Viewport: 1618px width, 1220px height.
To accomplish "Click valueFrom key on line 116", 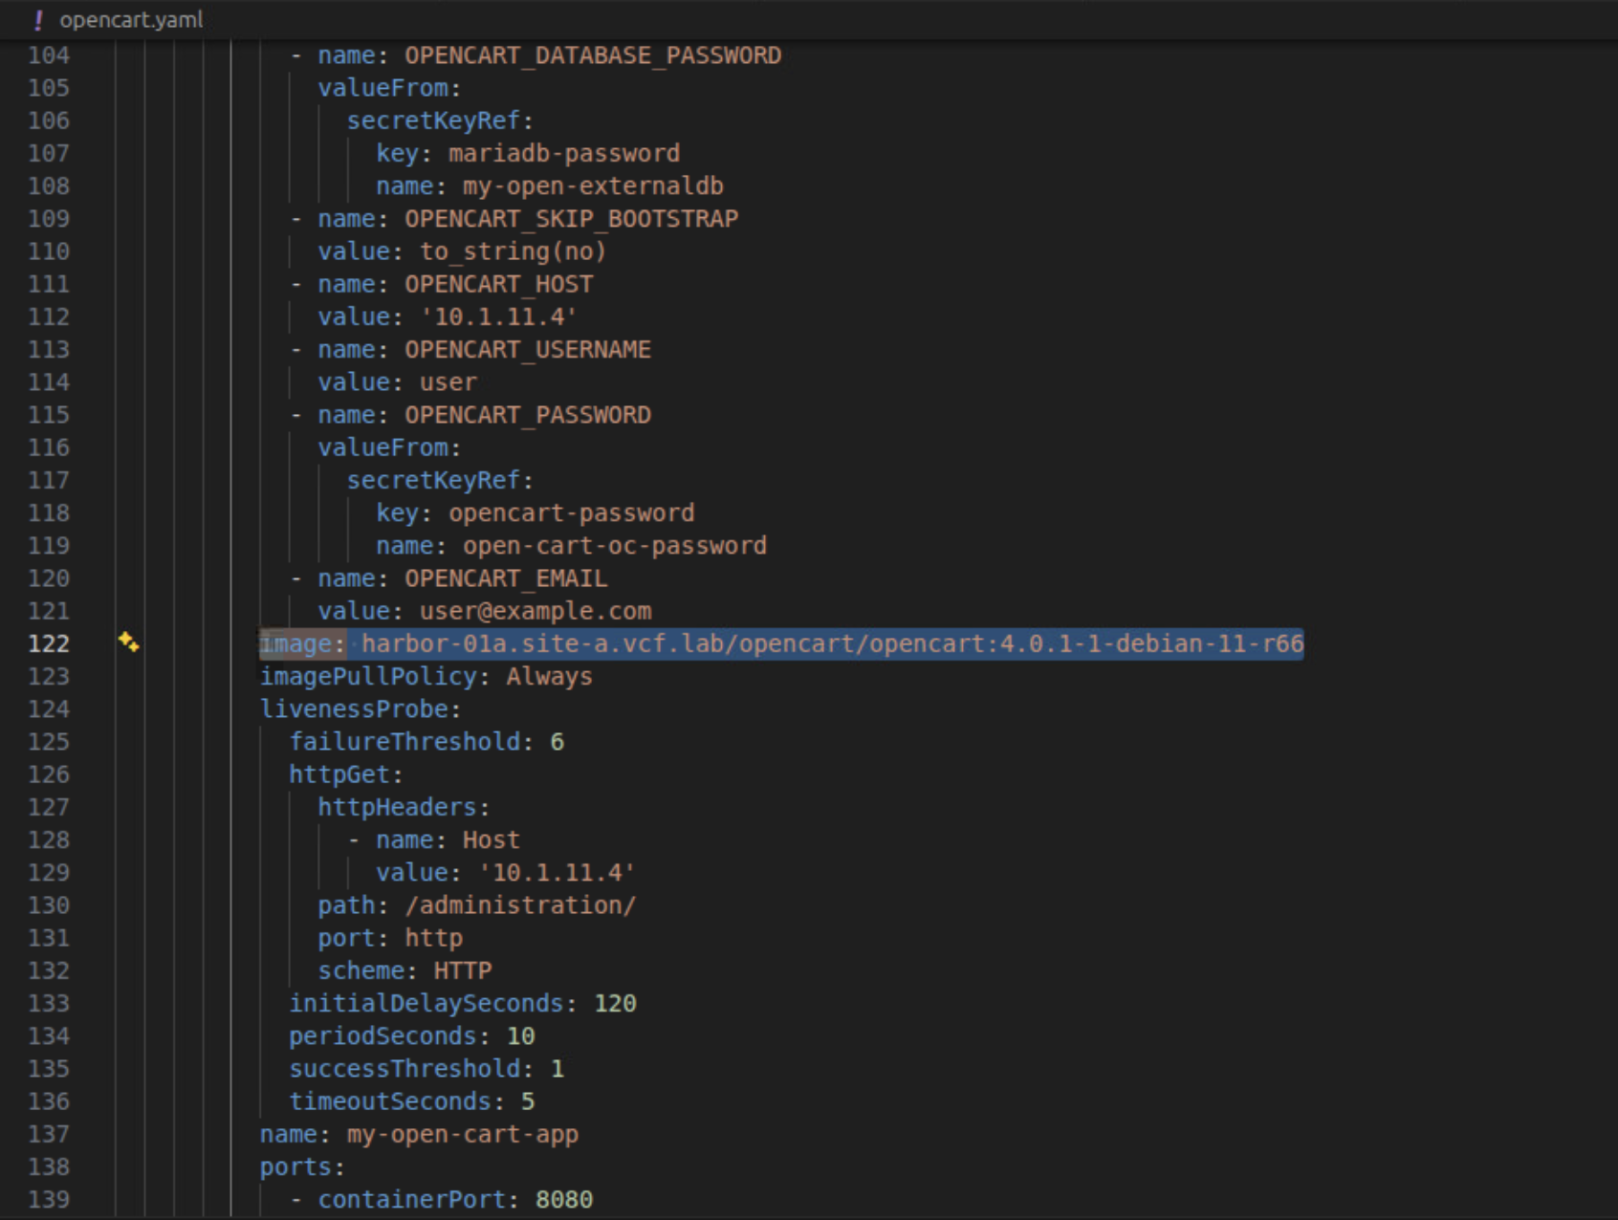I will (383, 447).
